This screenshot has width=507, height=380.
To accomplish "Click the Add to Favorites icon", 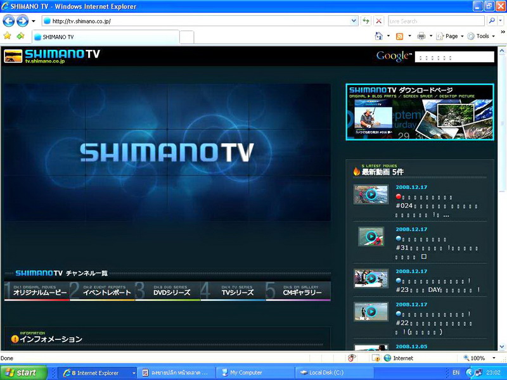I will pos(20,36).
